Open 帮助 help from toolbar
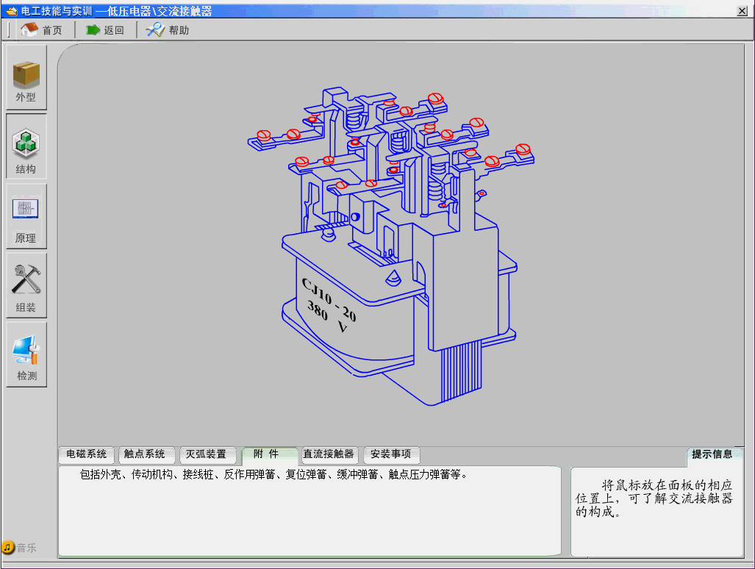This screenshot has height=569, width=755. click(x=168, y=30)
